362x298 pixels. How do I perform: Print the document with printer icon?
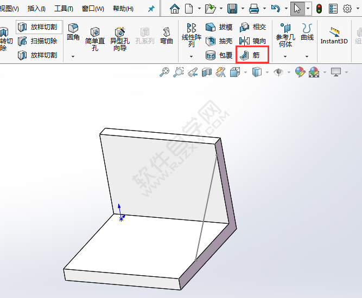tap(254, 9)
